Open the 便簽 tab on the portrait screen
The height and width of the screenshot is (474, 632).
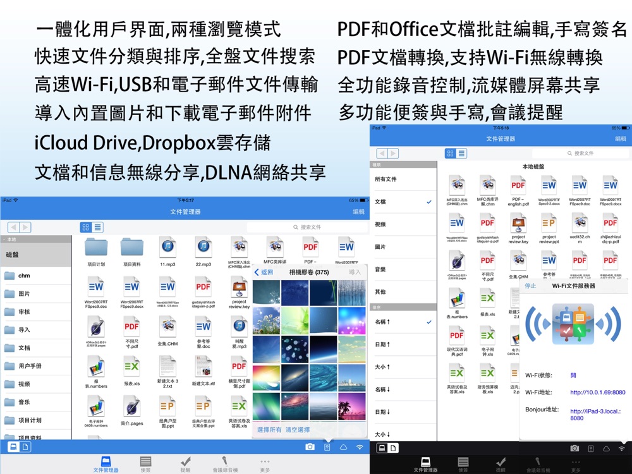pyautogui.click(x=463, y=465)
